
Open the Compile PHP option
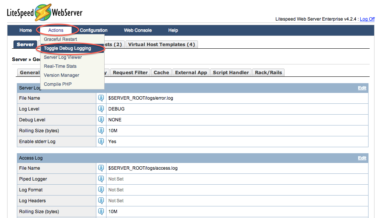point(57,84)
